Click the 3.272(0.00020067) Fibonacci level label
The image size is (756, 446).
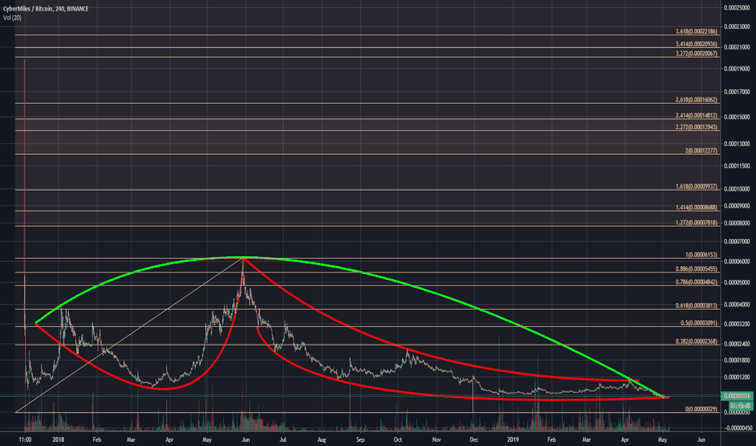tap(696, 54)
